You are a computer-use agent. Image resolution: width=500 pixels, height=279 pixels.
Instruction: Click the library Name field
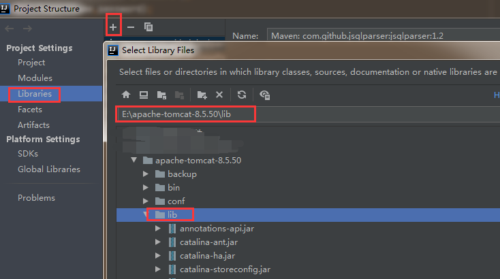384,35
